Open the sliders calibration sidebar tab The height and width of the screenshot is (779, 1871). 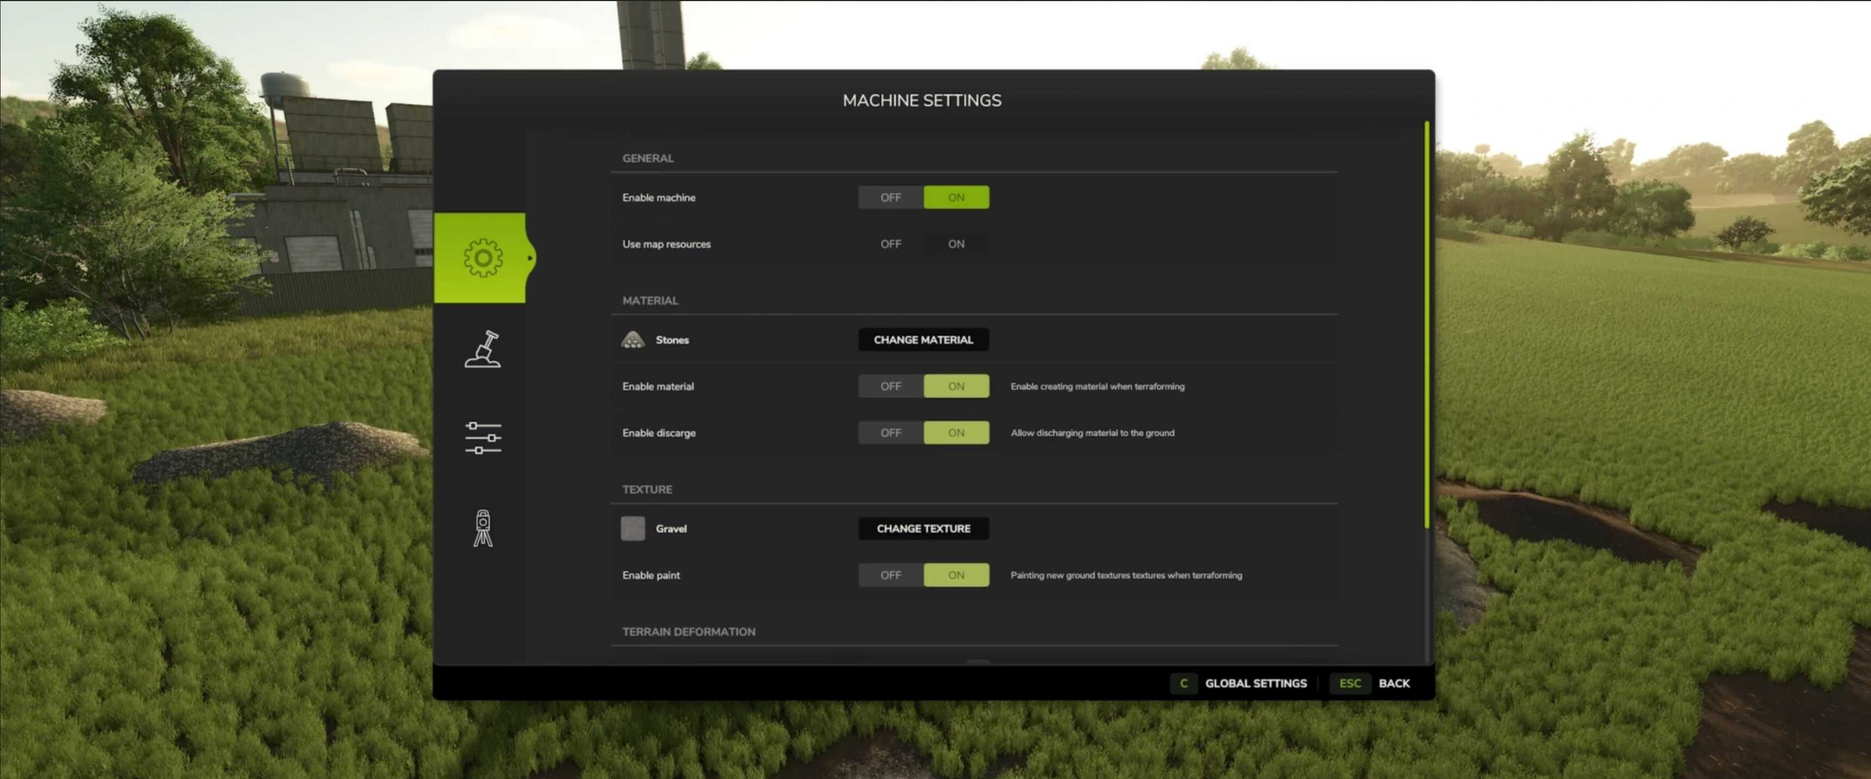tap(482, 438)
